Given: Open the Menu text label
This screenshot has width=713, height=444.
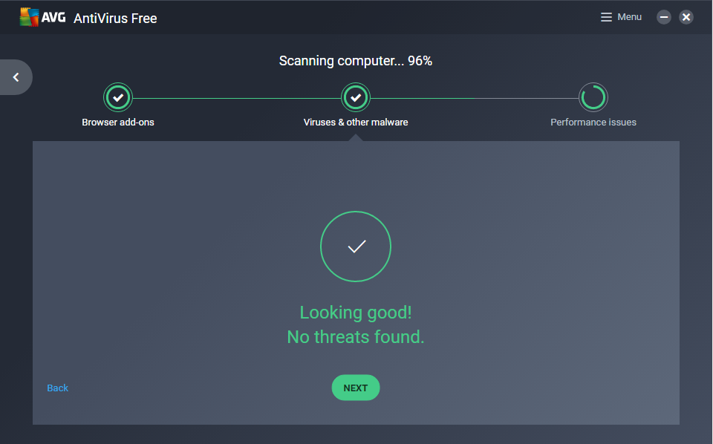Looking at the screenshot, I should (x=629, y=17).
